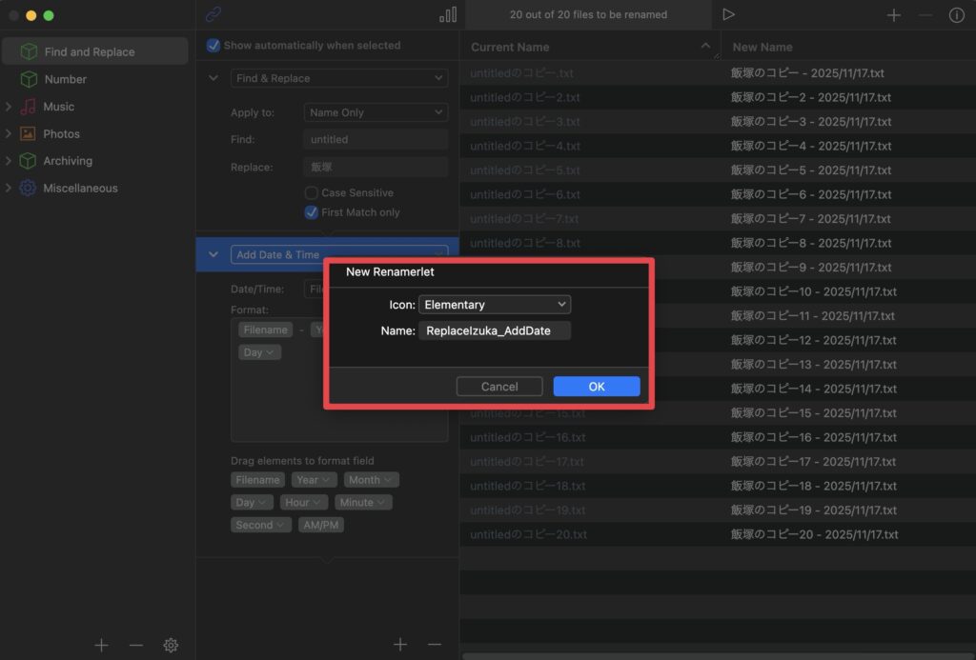Open the Icon dropdown showing Elementary
This screenshot has width=976, height=660.
(x=494, y=305)
